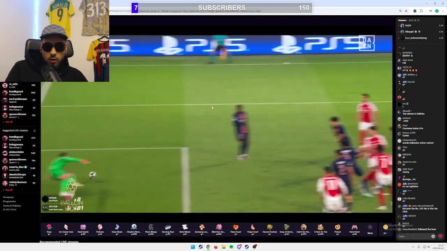Pick the Dancing Keys gift
The height and width of the screenshot is (251, 447).
click(168, 229)
